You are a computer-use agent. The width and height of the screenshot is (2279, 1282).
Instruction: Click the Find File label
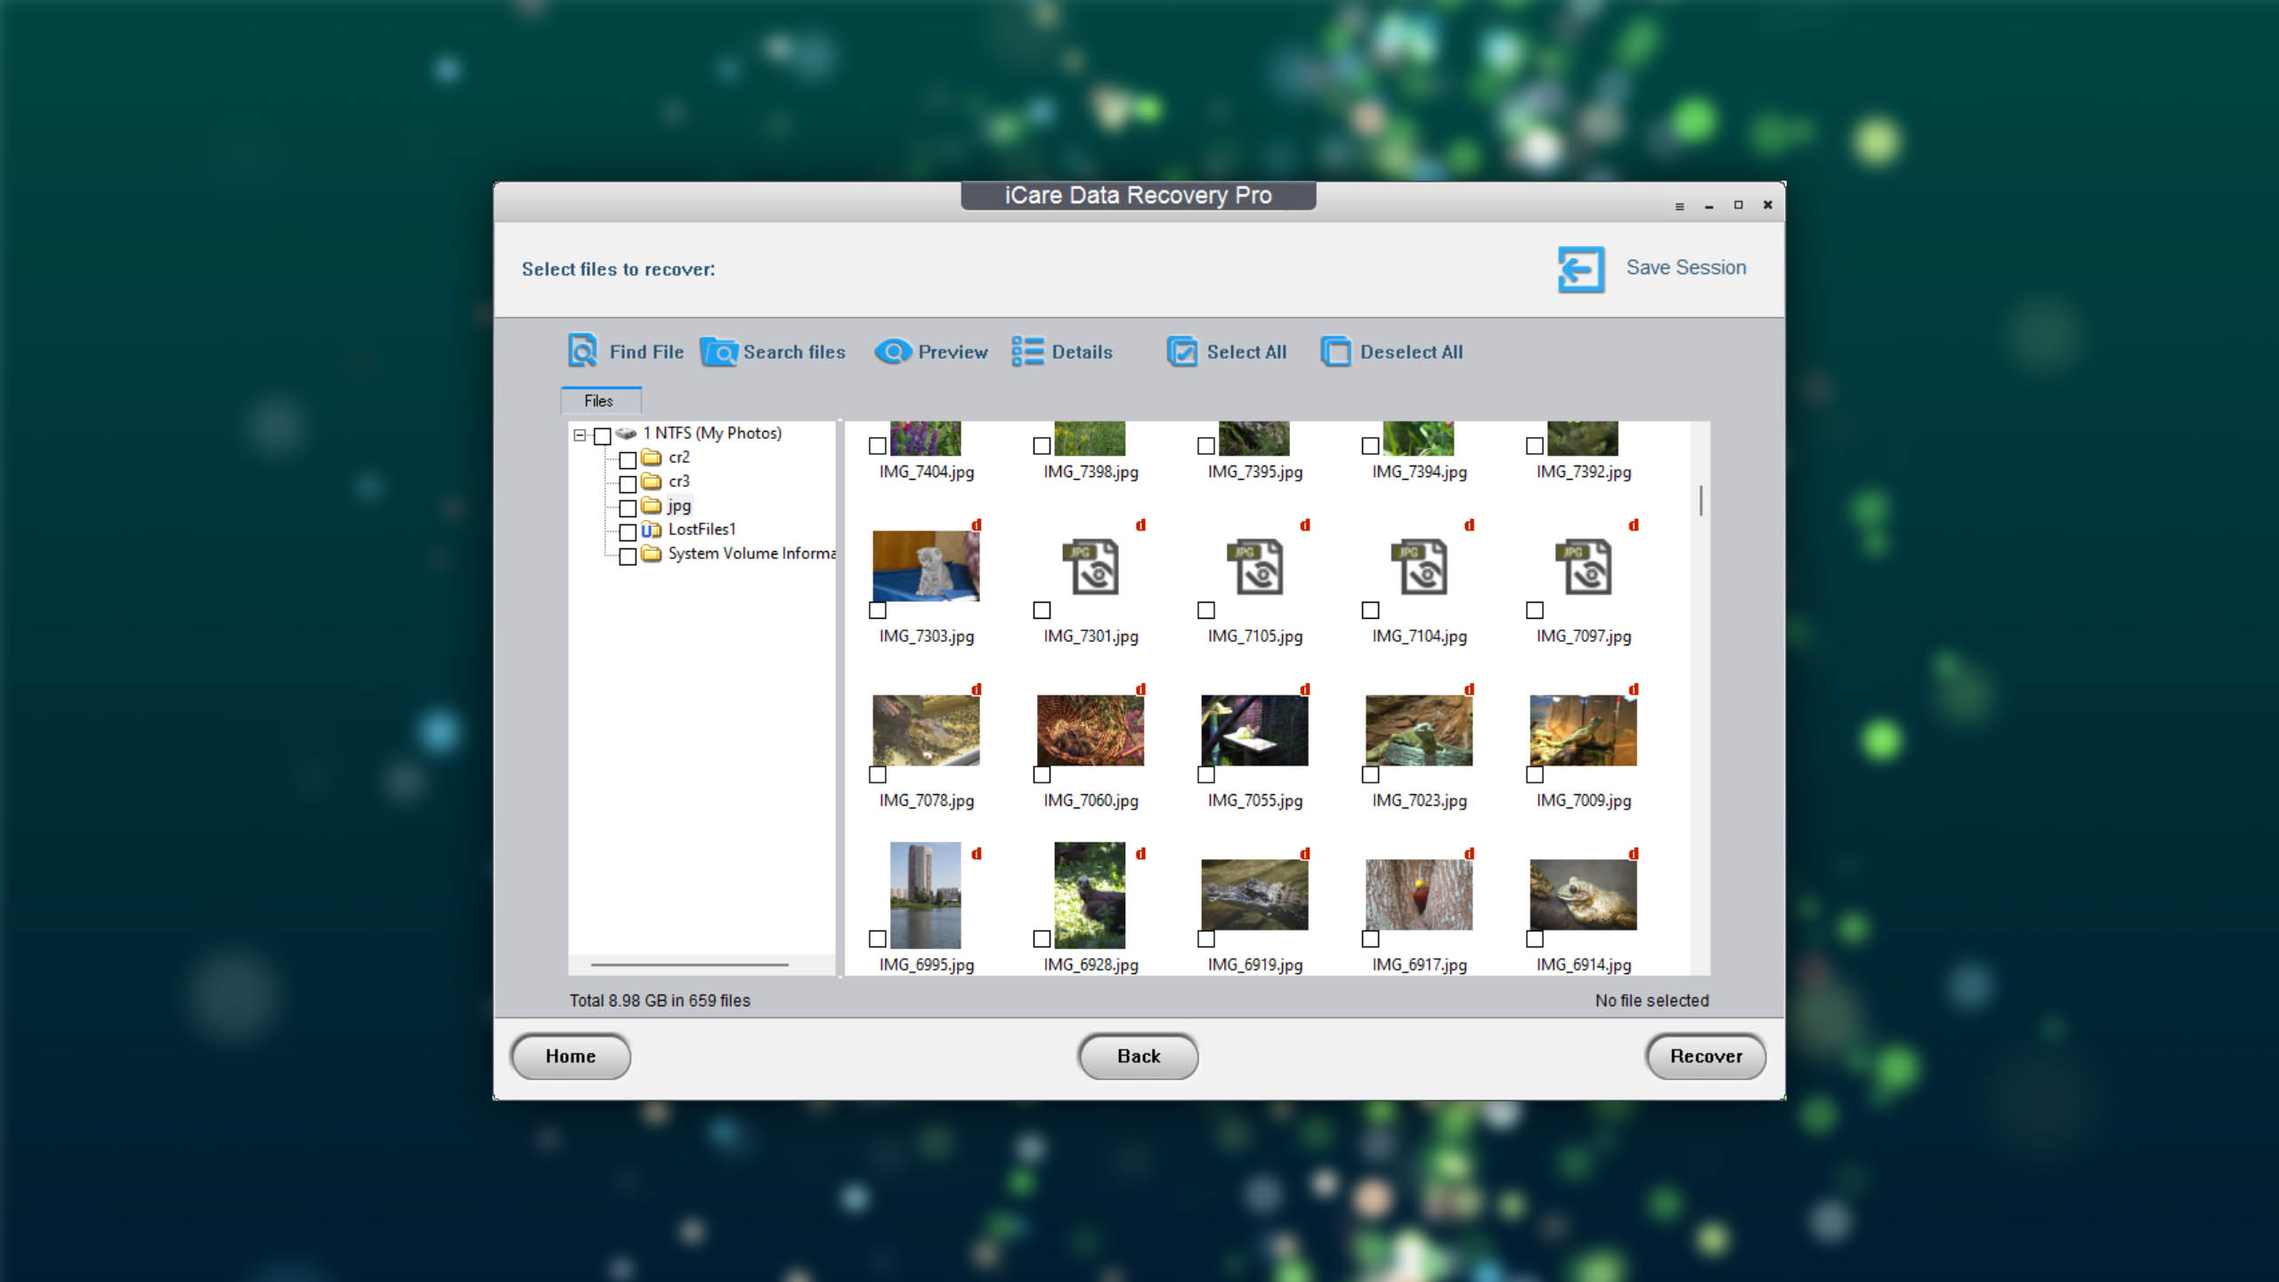point(646,352)
